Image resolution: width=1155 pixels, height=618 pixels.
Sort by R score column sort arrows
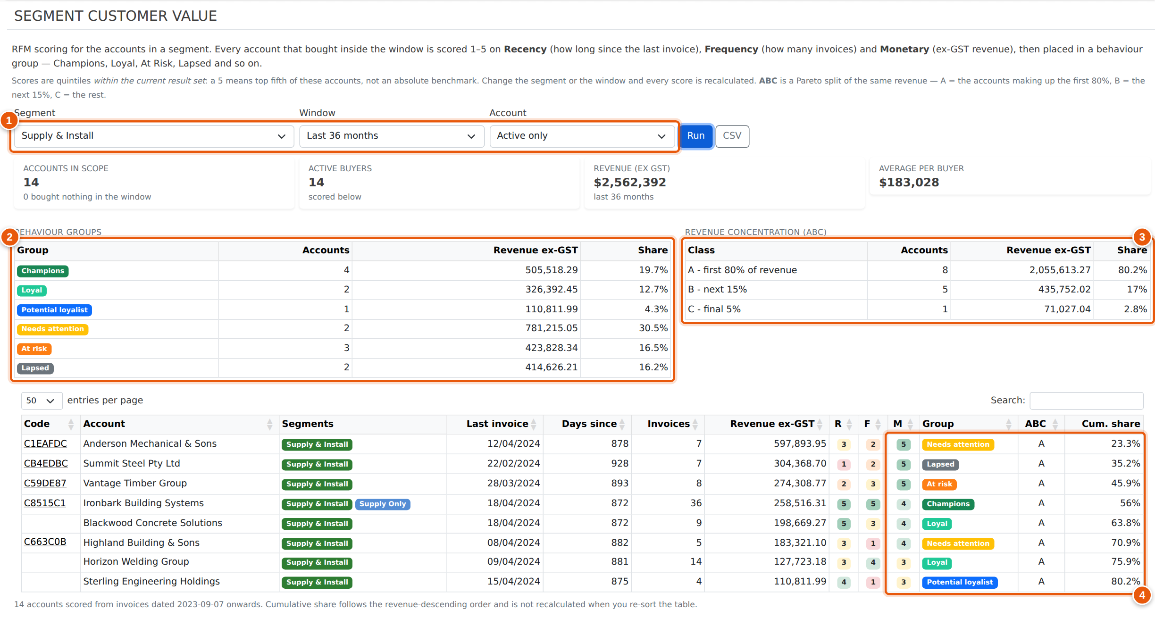click(x=849, y=424)
